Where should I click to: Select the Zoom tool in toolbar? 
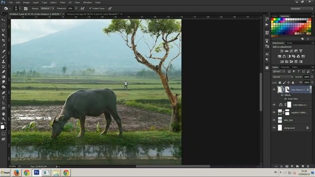pyautogui.click(x=3, y=119)
